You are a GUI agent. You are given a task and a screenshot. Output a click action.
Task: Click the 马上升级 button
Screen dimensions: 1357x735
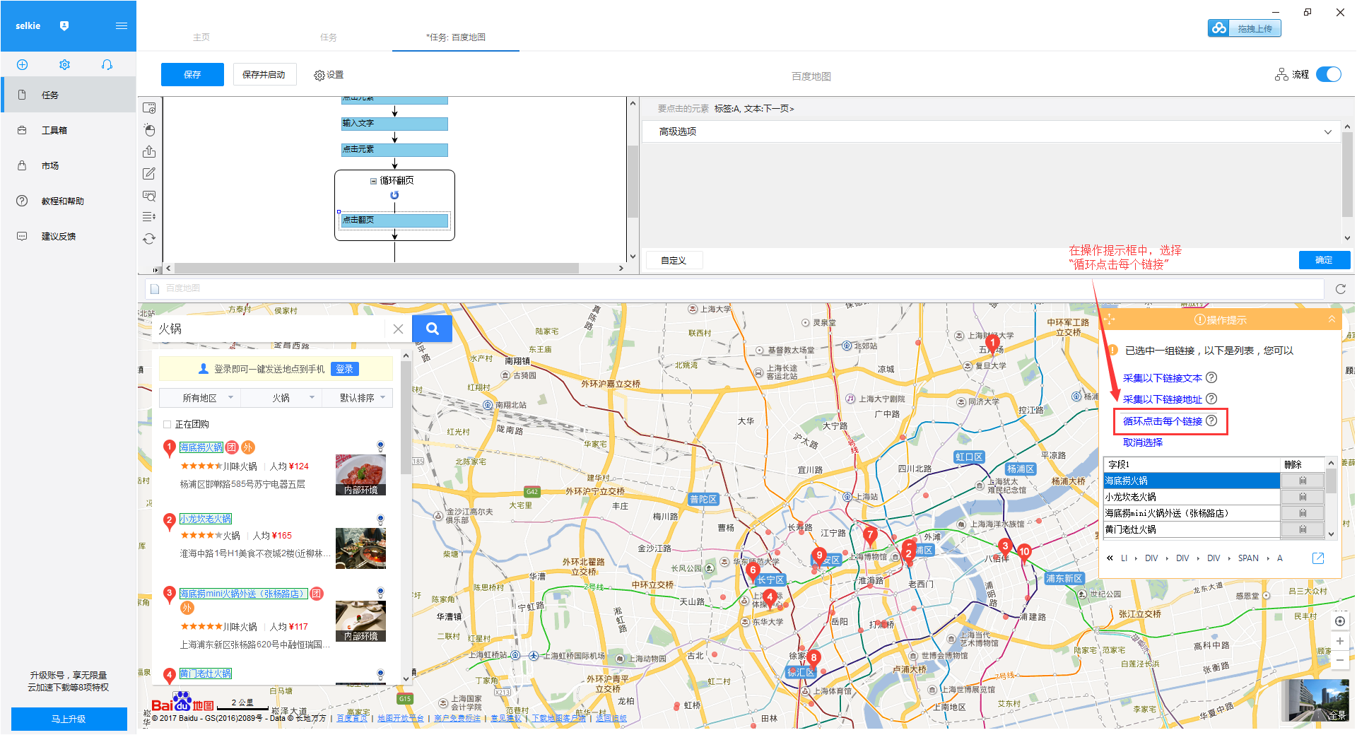click(x=69, y=719)
